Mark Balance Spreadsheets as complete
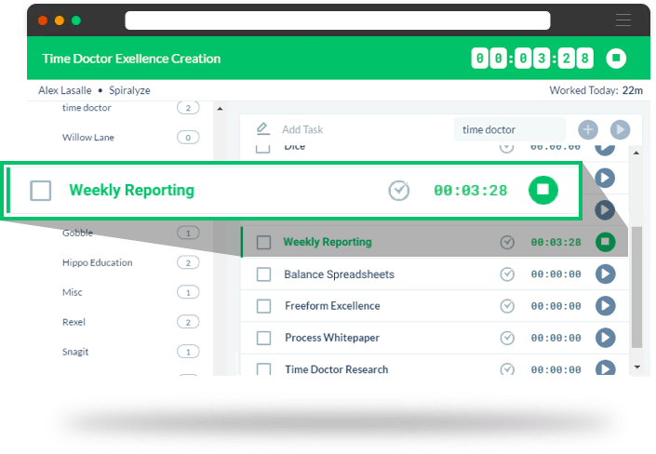The image size is (656, 454). coord(263,274)
